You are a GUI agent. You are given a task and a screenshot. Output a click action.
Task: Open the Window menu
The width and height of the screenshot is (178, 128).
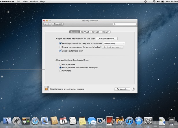tap(34, 1)
